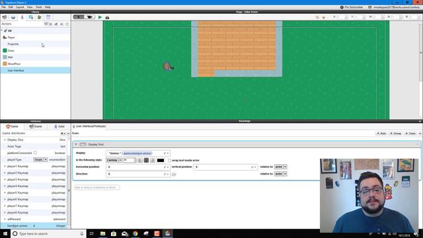423x238 pixels.
Task: Open the Actors library tab icon
Action: click(x=22, y=17)
